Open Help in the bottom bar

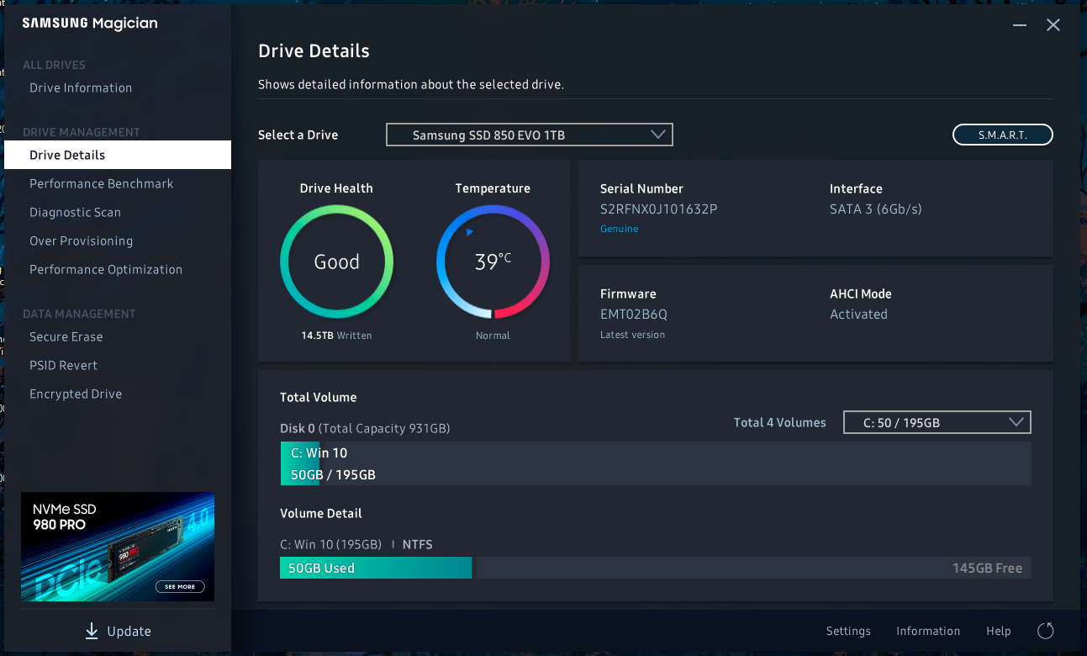point(999,631)
